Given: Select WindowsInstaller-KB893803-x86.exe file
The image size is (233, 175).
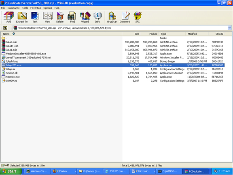Looking at the screenshot, I should (x=26, y=54).
